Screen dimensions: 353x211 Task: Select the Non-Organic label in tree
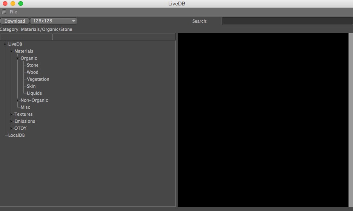(x=34, y=100)
